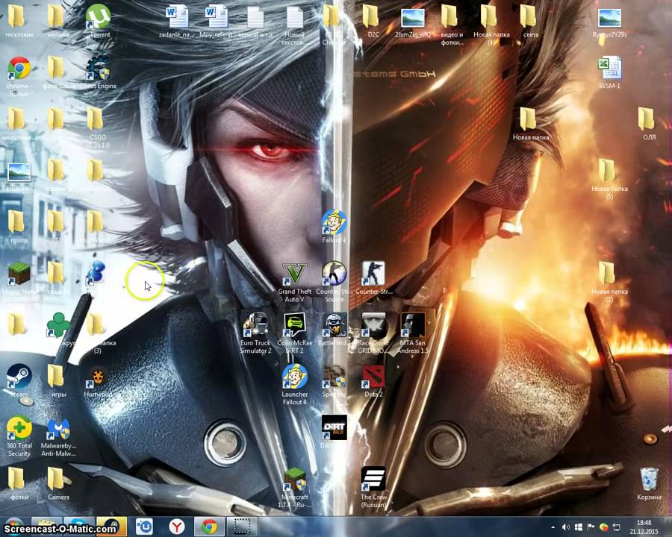The image size is (672, 537).
Task: Open the Cheat Engine shortcut
Action: (98, 73)
